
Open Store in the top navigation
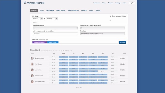(x=104, y=3)
